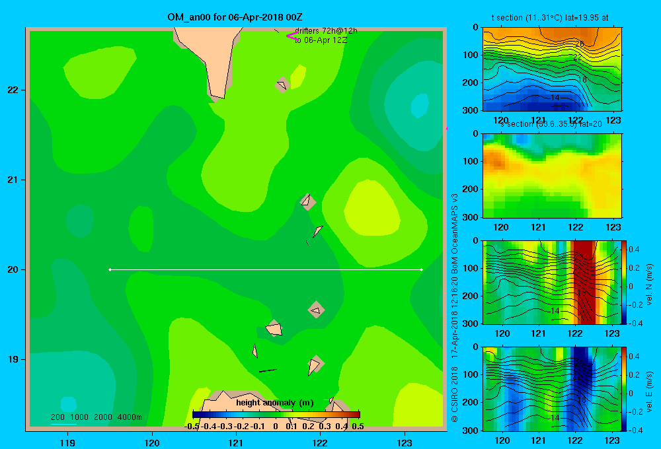Click the -0.5 tick on height anomaly scale
The height and width of the screenshot is (449, 661).
tap(192, 427)
